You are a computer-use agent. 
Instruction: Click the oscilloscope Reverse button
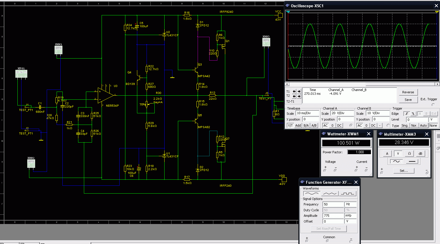[408, 92]
